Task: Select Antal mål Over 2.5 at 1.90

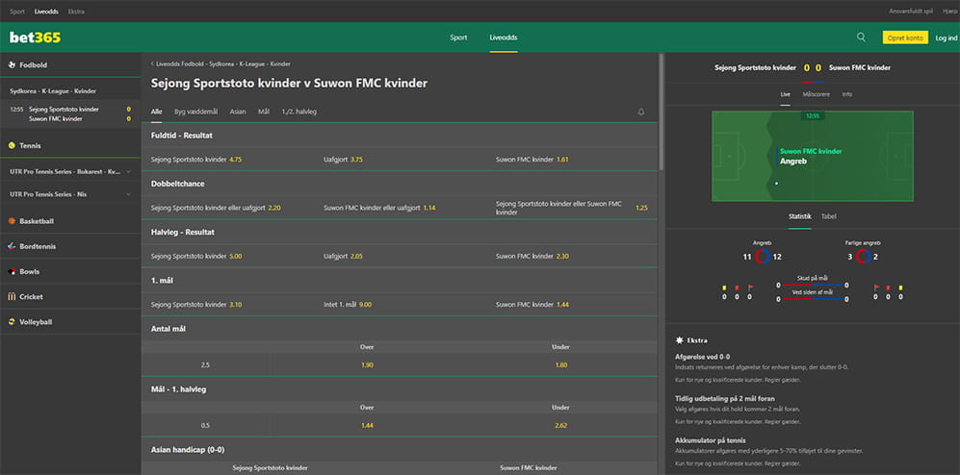Action: coord(367,365)
